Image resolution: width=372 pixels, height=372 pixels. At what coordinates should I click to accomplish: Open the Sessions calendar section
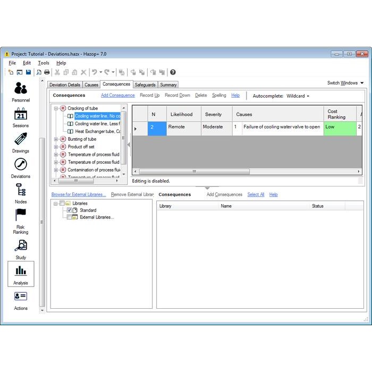coord(21,117)
